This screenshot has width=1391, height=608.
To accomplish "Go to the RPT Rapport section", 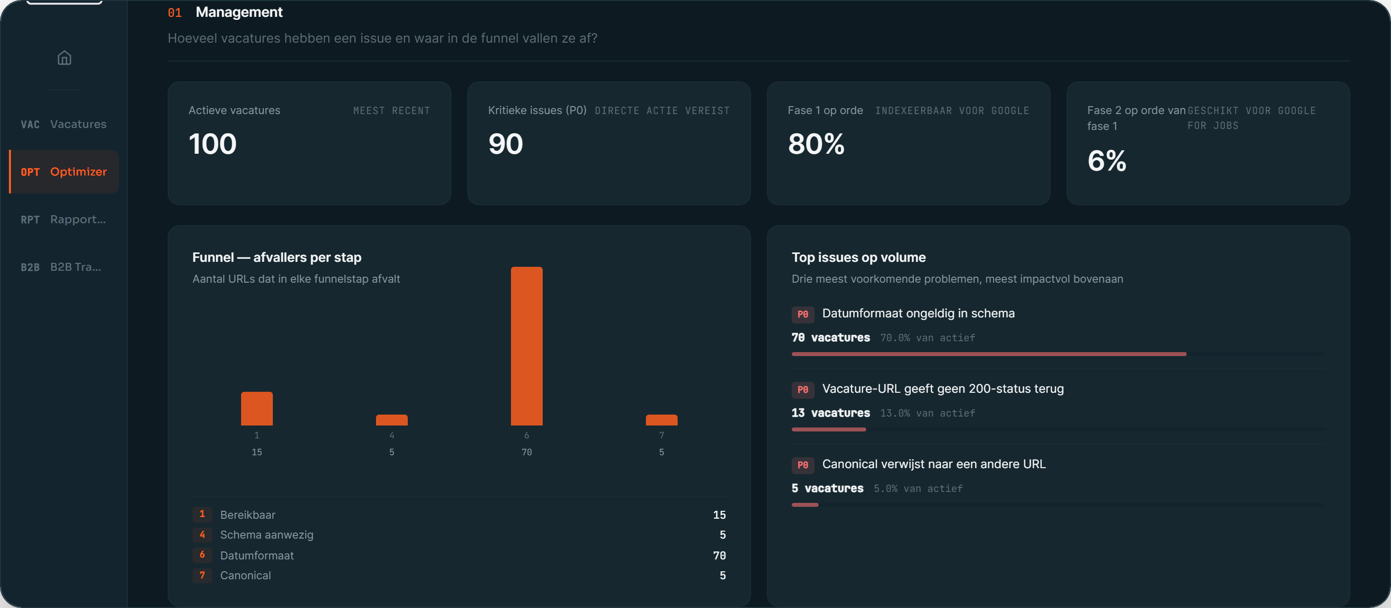I will click(63, 219).
